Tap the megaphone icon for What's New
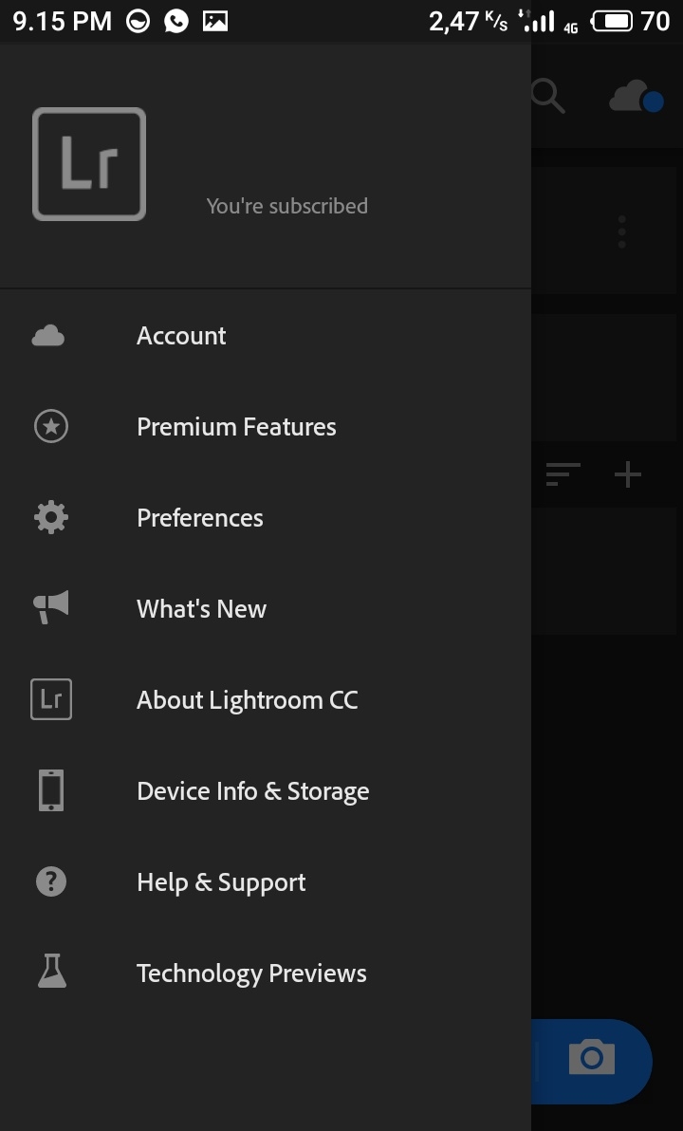 (51, 606)
